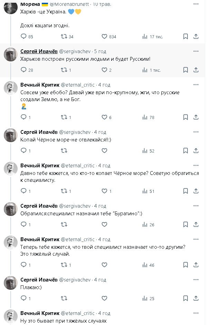Screen dimensions: 210x325
Task: View analytics of 'Плакаю:)' tweet with 25 views
Action: (145, 298)
